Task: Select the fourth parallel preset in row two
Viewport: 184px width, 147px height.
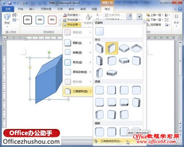Action: [137, 61]
